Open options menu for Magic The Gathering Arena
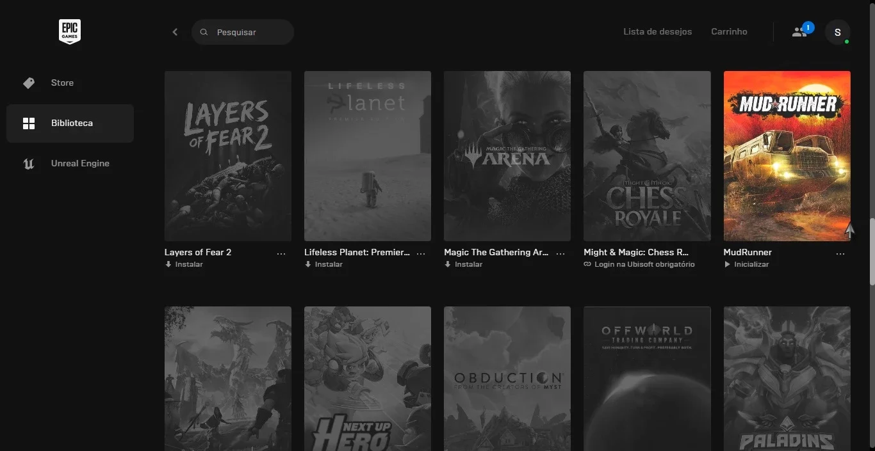 click(560, 254)
